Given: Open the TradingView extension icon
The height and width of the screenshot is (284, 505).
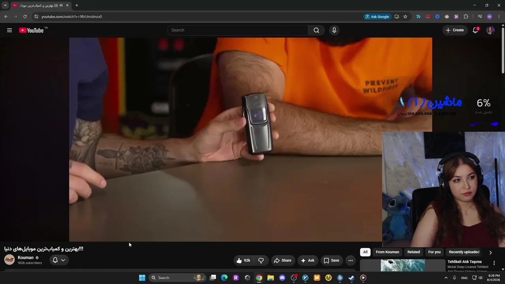Looking at the screenshot, I should click(418, 17).
